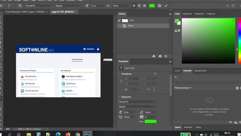Open the tracking value 0 dropdown
The height and width of the screenshot is (136, 241).
click(x=150, y=117)
